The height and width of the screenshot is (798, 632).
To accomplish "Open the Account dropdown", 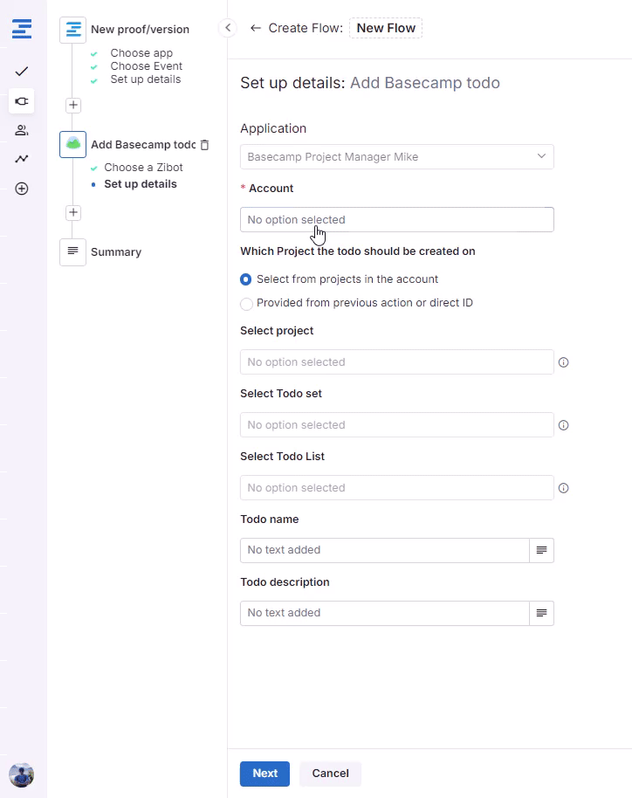I will click(x=396, y=220).
